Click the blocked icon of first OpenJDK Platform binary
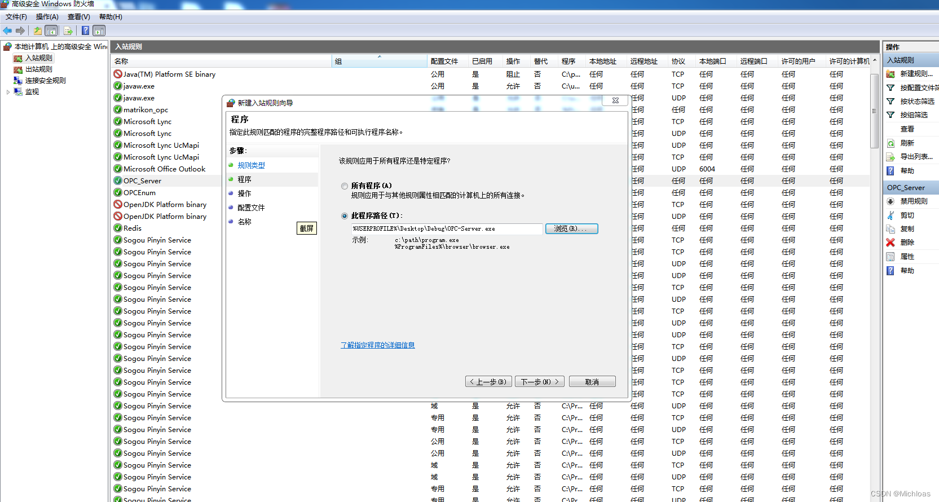The width and height of the screenshot is (939, 502). [x=118, y=204]
